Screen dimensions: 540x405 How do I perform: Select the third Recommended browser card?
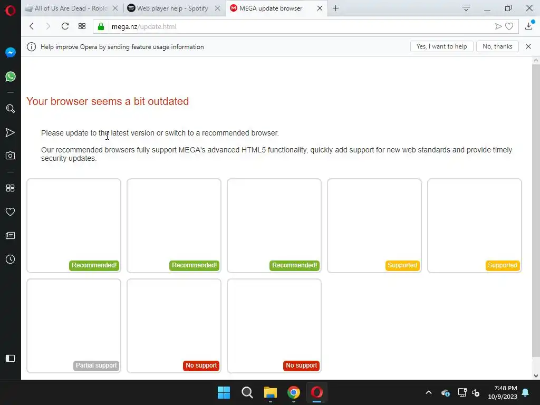coord(274,226)
